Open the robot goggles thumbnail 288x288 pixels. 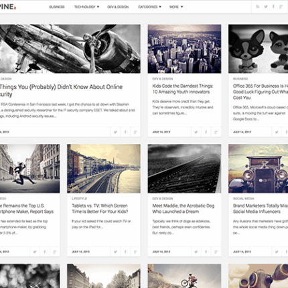pos(258,276)
